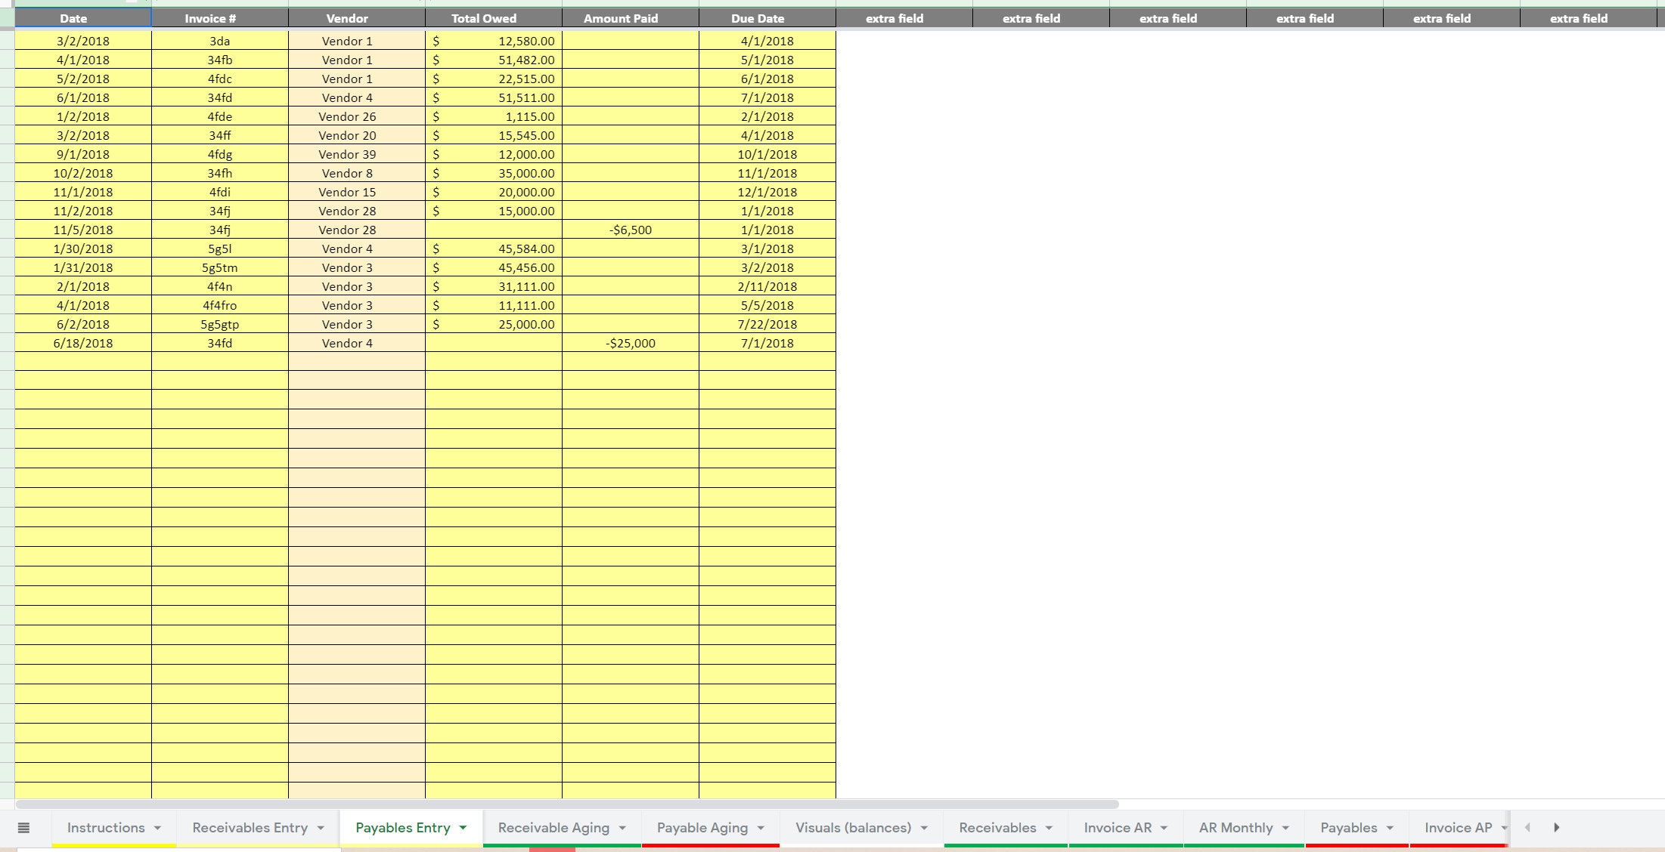Open the Payables Entry tab dropdown menu

(x=464, y=828)
